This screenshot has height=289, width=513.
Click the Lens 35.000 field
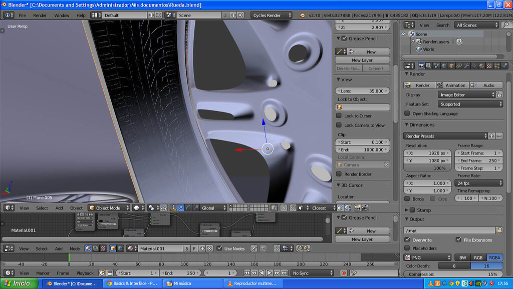point(363,91)
